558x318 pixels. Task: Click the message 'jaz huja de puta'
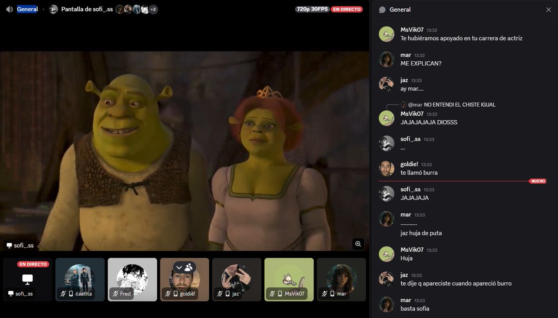click(421, 233)
